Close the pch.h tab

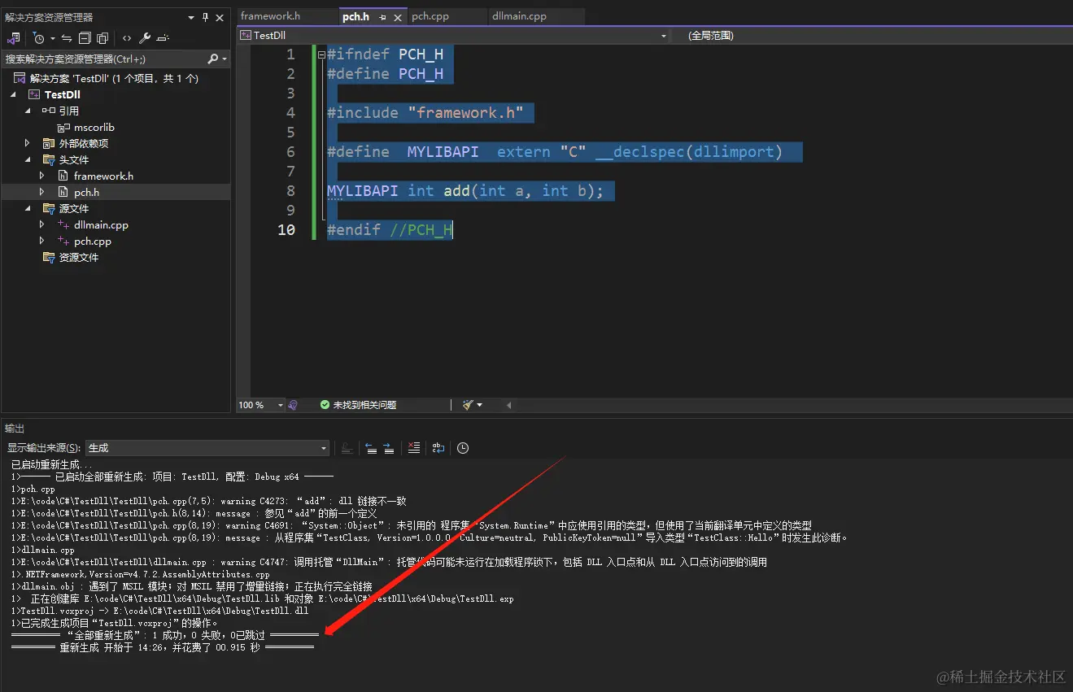(399, 17)
